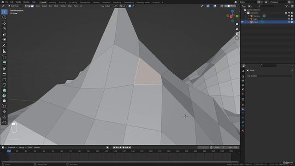Image resolution: width=295 pixels, height=166 pixels.
Task: Hide the Light in outliner
Action: pyautogui.click(x=289, y=19)
